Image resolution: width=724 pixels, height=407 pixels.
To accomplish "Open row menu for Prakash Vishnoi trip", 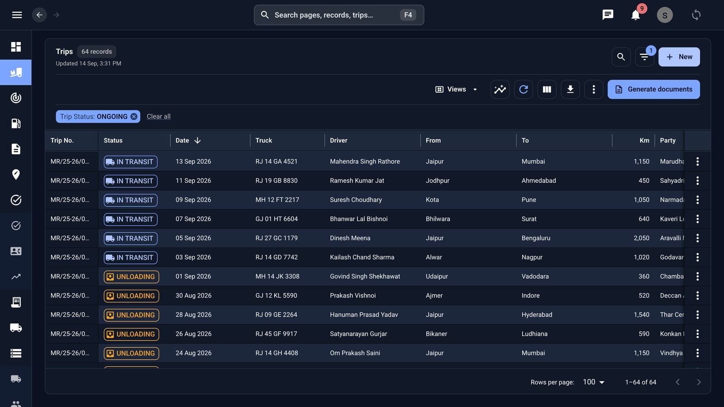I will 697,295.
